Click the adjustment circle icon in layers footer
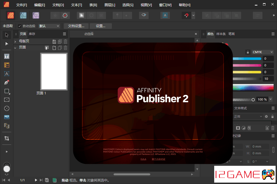The height and width of the screenshot is (184, 277). tap(244, 128)
